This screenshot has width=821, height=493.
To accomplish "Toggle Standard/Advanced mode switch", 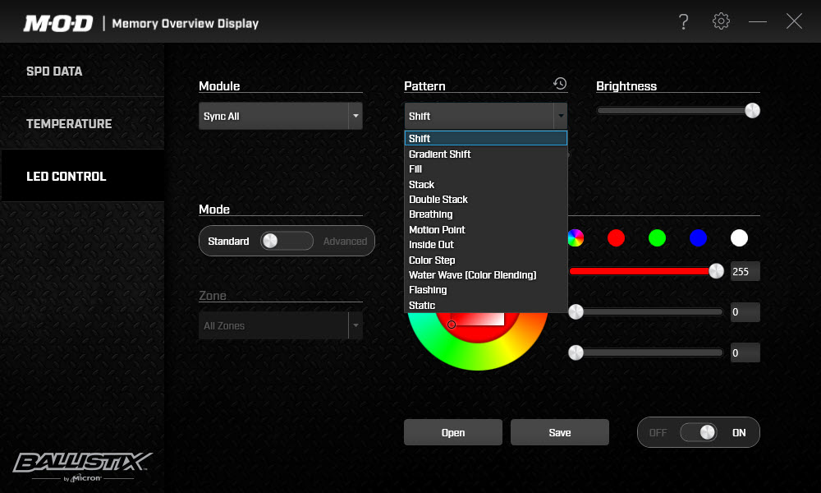I will click(287, 241).
